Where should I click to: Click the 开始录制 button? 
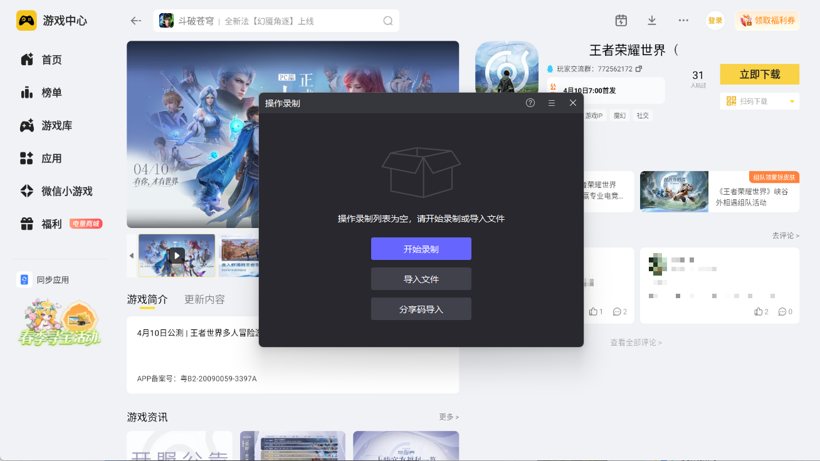pyautogui.click(x=421, y=249)
